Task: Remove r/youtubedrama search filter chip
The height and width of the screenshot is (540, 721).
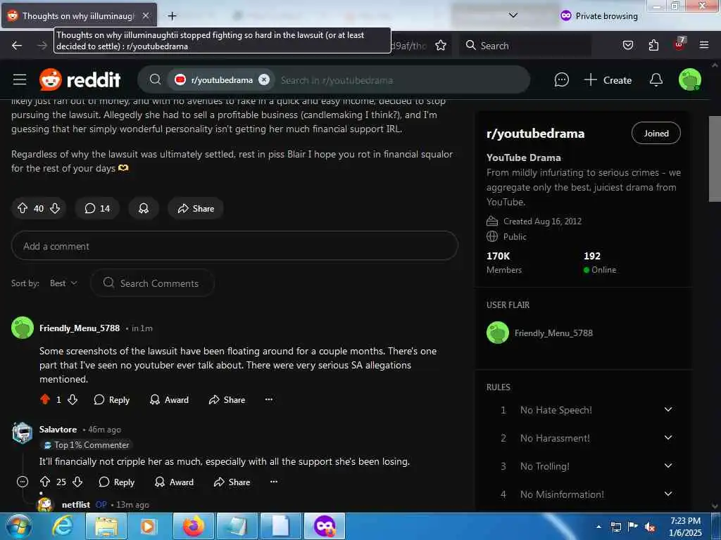Action: click(x=264, y=80)
